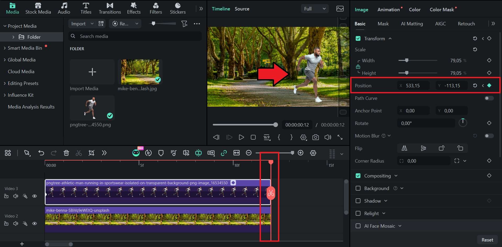Image resolution: width=502 pixels, height=247 pixels.
Task: Toggle the Motion Blur switch
Action: click(x=489, y=136)
